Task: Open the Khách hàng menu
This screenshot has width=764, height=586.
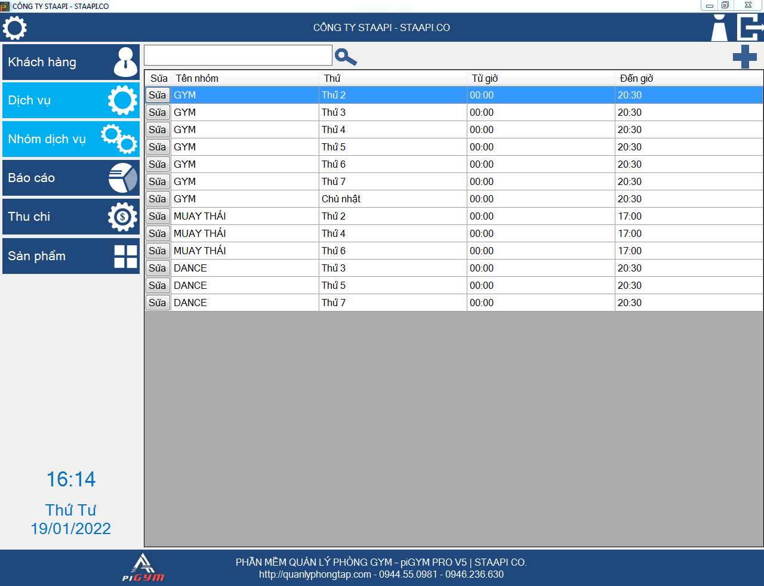Action: pyautogui.click(x=71, y=62)
